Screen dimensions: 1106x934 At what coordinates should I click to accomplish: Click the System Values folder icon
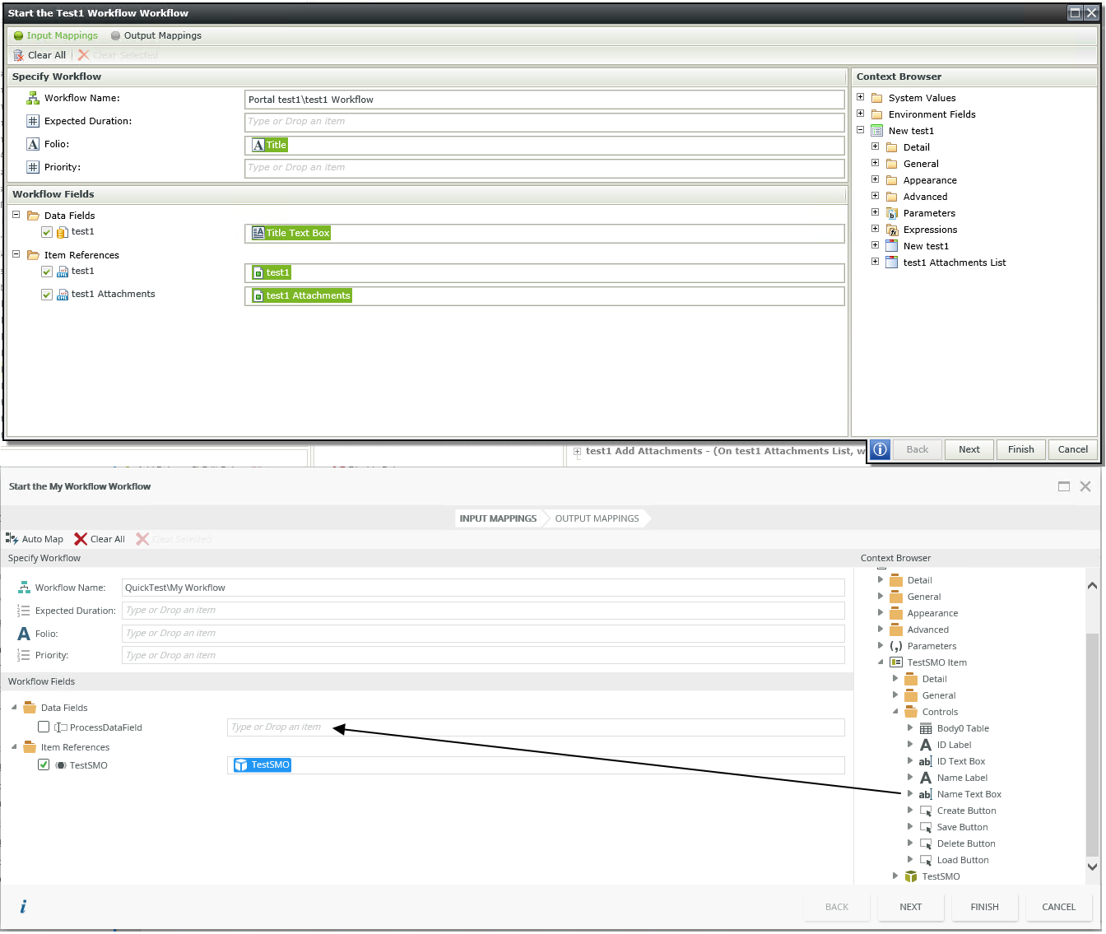(877, 98)
